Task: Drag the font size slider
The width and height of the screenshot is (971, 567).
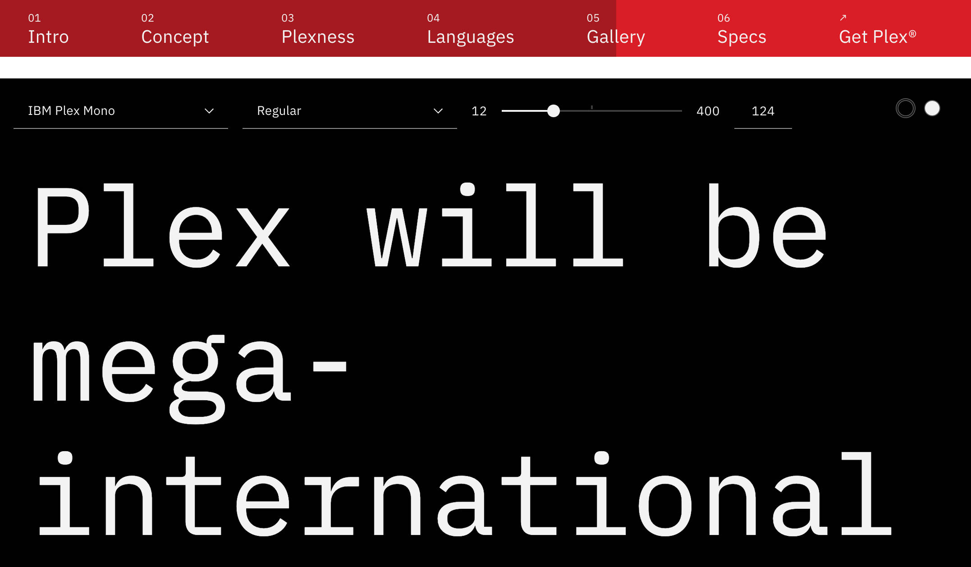Action: 553,111
